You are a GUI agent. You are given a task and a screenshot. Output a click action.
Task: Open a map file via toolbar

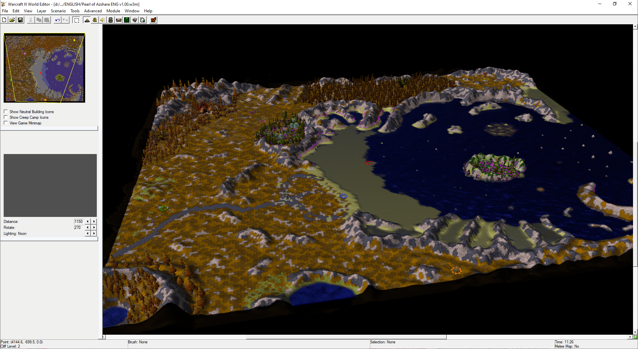12,20
